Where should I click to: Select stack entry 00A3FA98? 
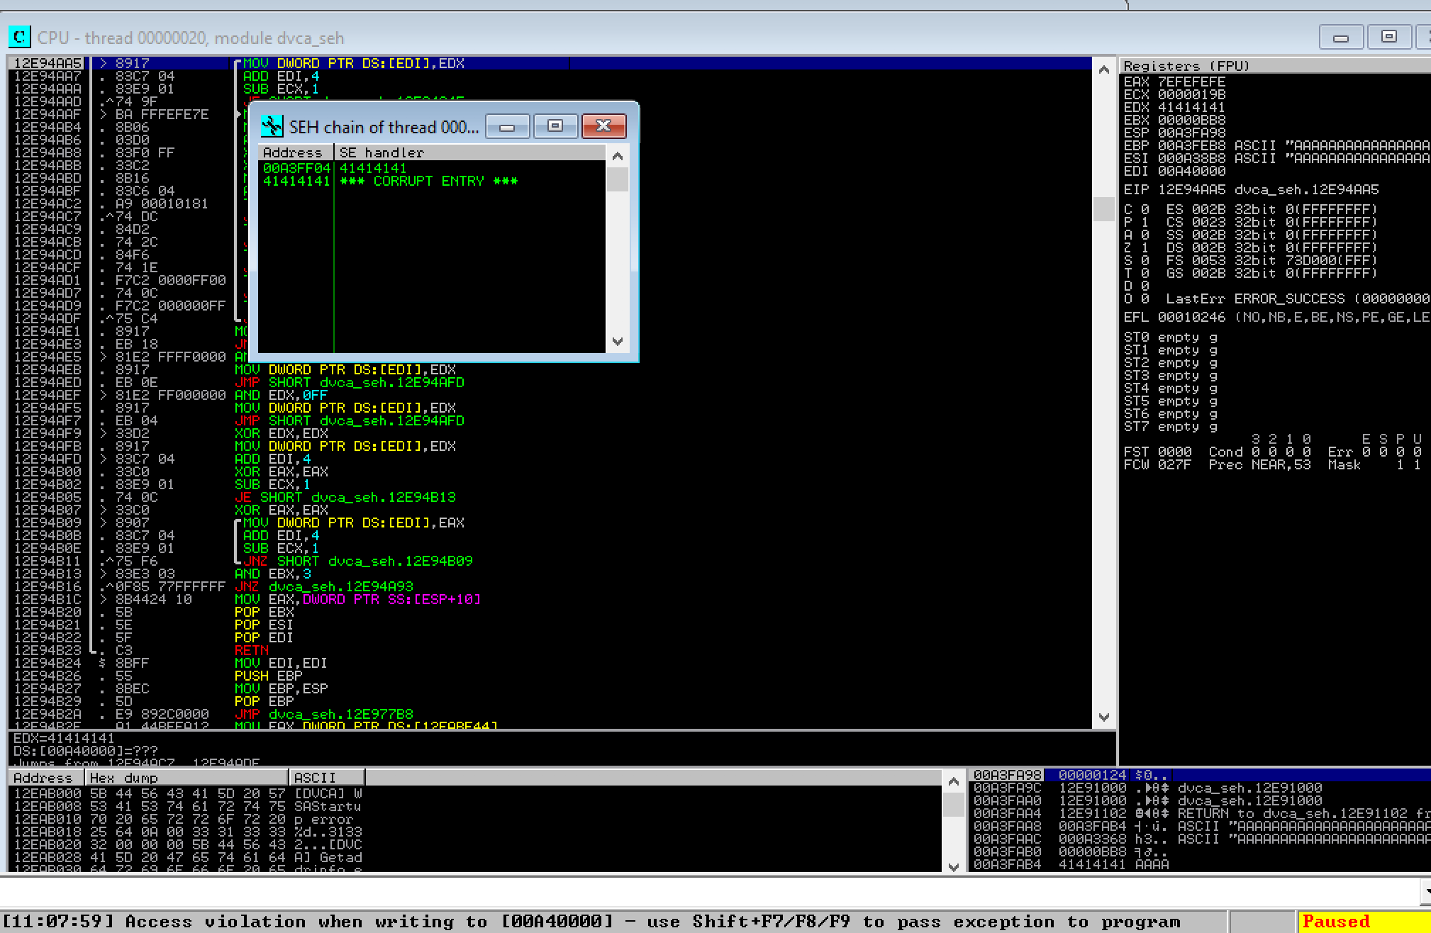click(x=1200, y=775)
